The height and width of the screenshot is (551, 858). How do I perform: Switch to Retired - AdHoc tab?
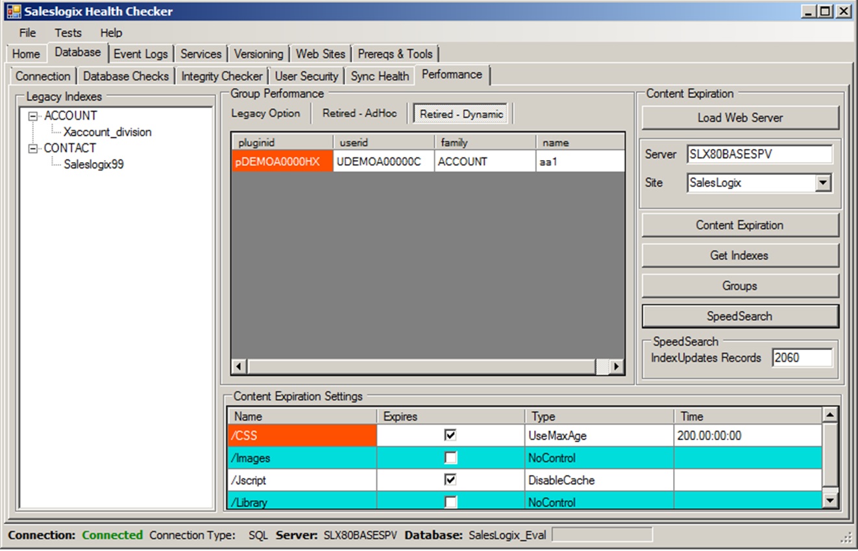click(x=360, y=113)
